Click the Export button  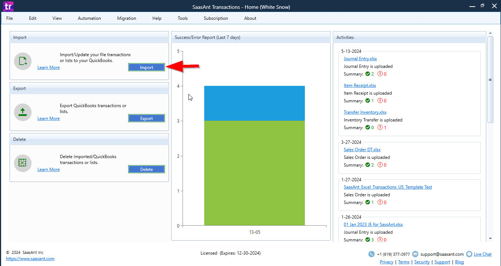point(147,119)
